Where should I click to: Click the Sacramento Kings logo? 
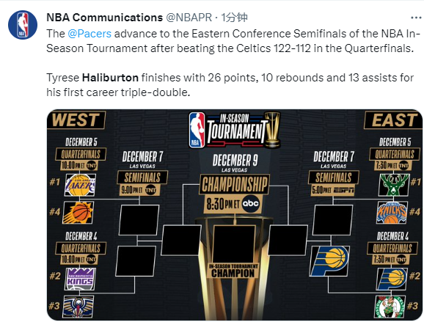[80, 279]
